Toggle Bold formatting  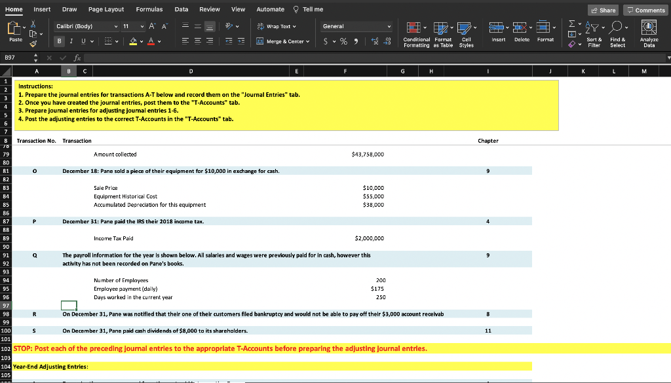60,42
